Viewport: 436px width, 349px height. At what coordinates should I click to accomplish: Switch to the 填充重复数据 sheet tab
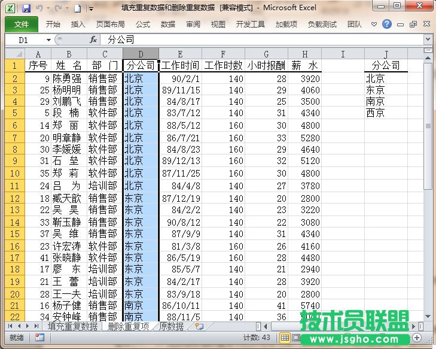[x=72, y=326]
